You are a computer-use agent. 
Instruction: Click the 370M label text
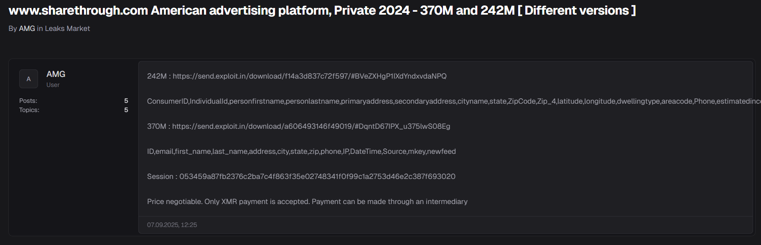click(x=157, y=126)
